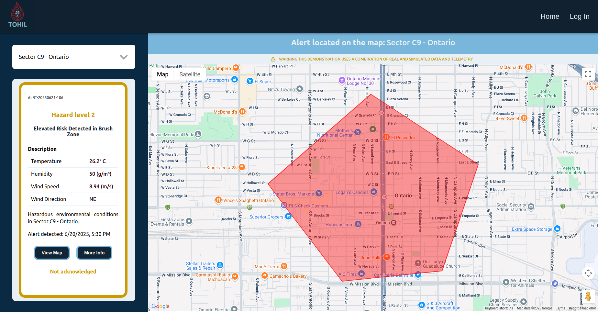598x312 pixels.
Task: Click the View Map button
Action: point(52,253)
